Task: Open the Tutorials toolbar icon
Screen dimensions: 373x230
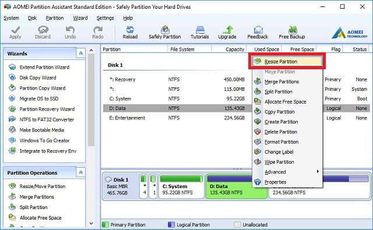Action: pos(200,30)
